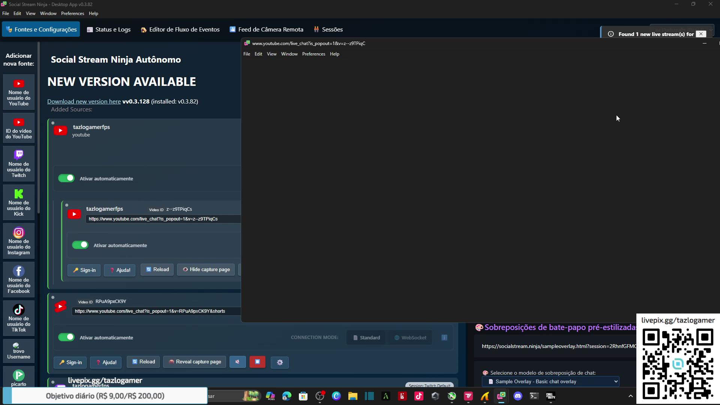
Task: Add a YouTube video ID source
Action: [x=19, y=128]
